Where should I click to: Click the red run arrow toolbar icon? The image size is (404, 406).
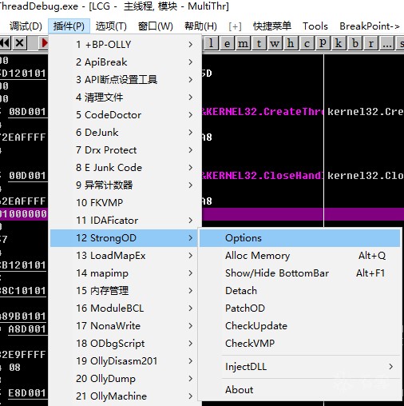tap(44, 43)
